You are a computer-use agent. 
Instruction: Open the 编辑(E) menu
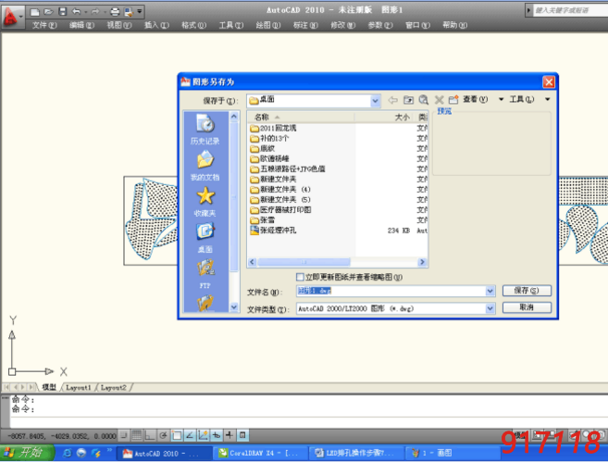click(81, 25)
